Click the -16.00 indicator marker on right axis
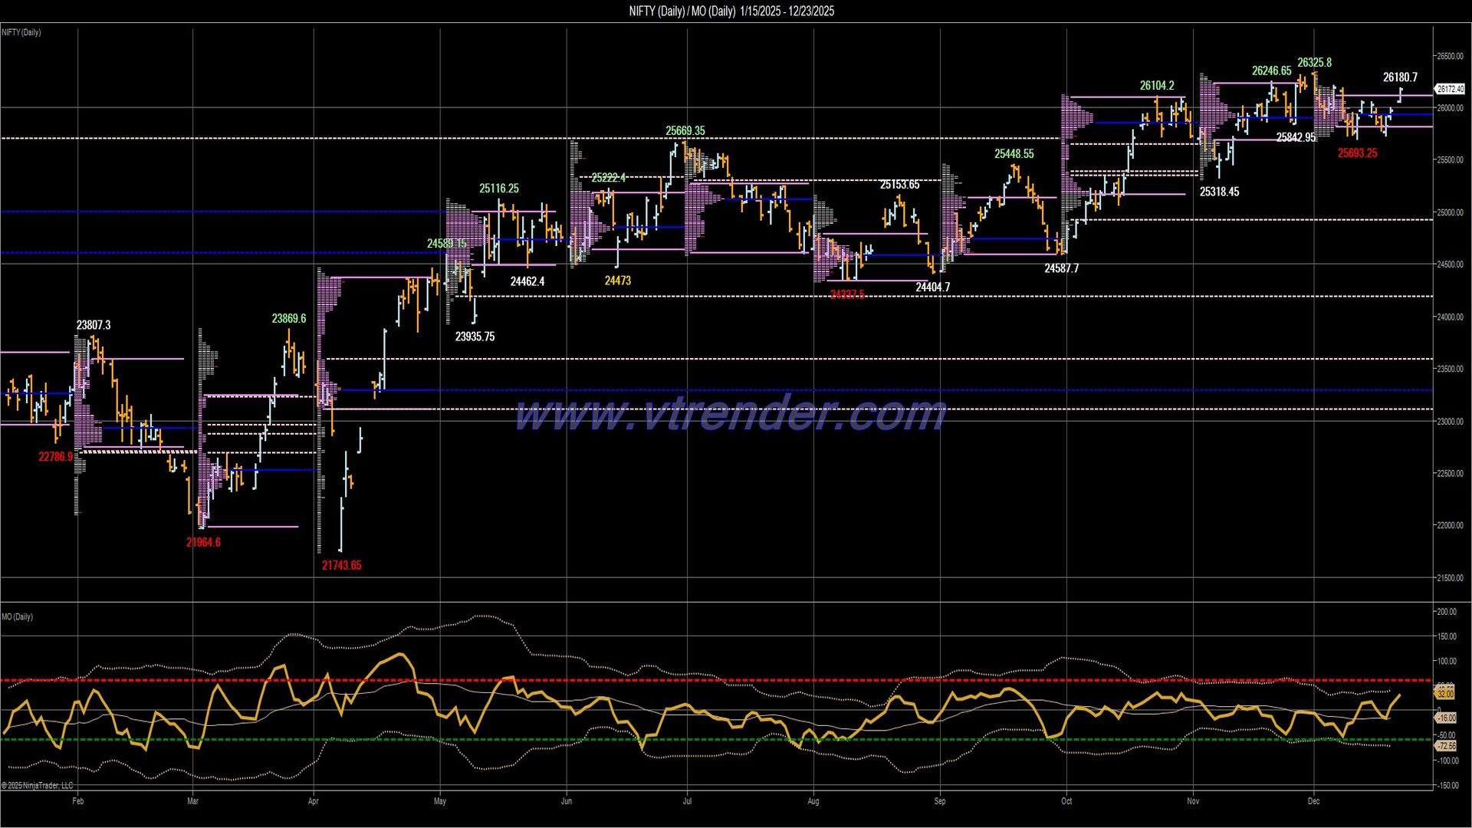The image size is (1472, 828). click(x=1444, y=718)
